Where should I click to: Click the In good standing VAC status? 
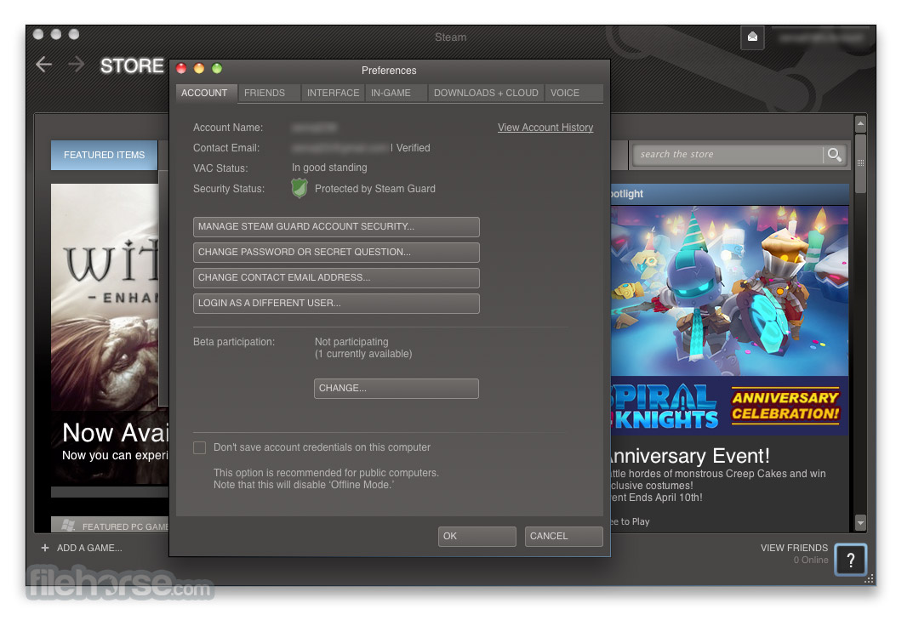[329, 168]
